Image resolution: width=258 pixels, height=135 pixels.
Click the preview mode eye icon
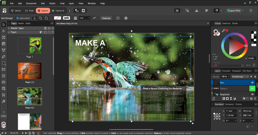click(x=177, y=11)
